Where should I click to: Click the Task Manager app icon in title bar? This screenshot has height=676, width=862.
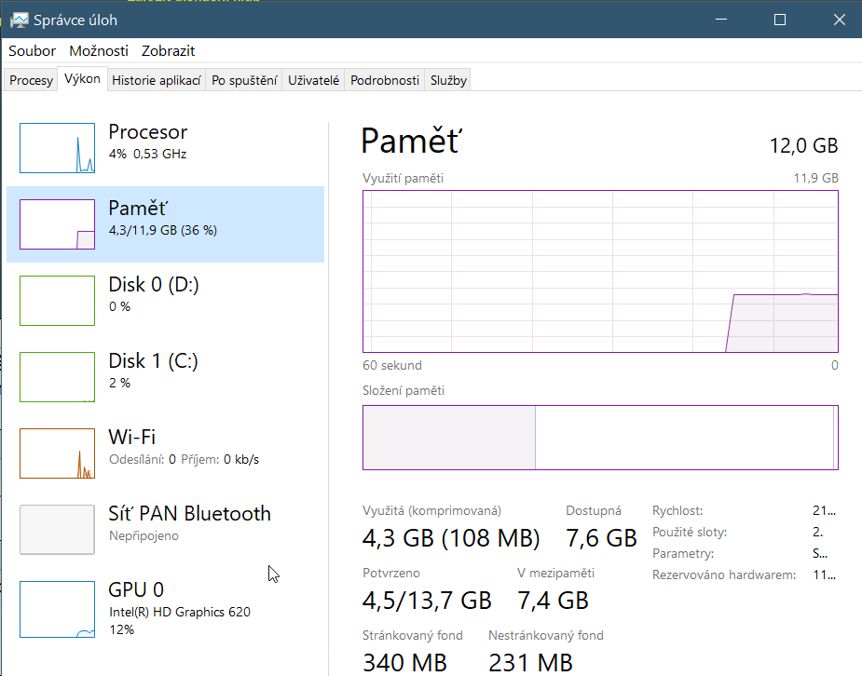coord(19,20)
